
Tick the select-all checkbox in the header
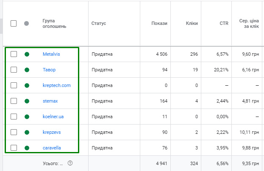point(14,24)
